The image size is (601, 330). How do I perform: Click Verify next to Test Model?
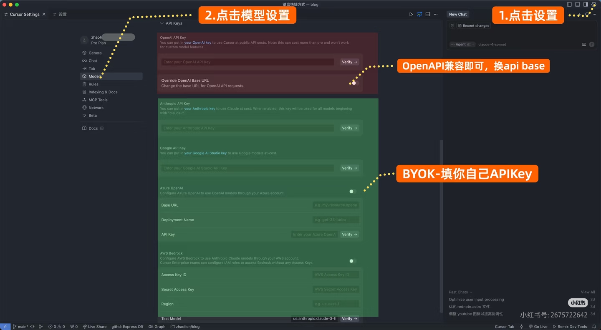350,319
